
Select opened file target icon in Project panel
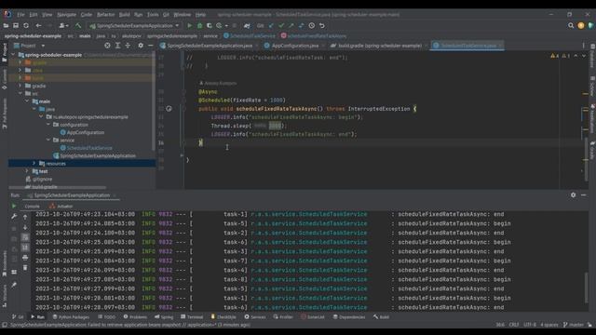click(x=108, y=46)
